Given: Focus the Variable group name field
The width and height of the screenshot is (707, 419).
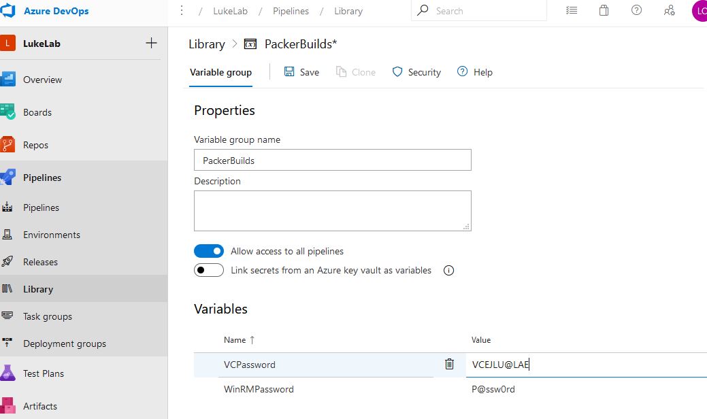Looking at the screenshot, I should (x=333, y=160).
